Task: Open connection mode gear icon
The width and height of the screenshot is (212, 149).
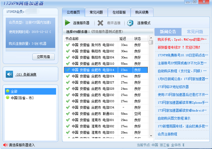Action: [130, 23]
